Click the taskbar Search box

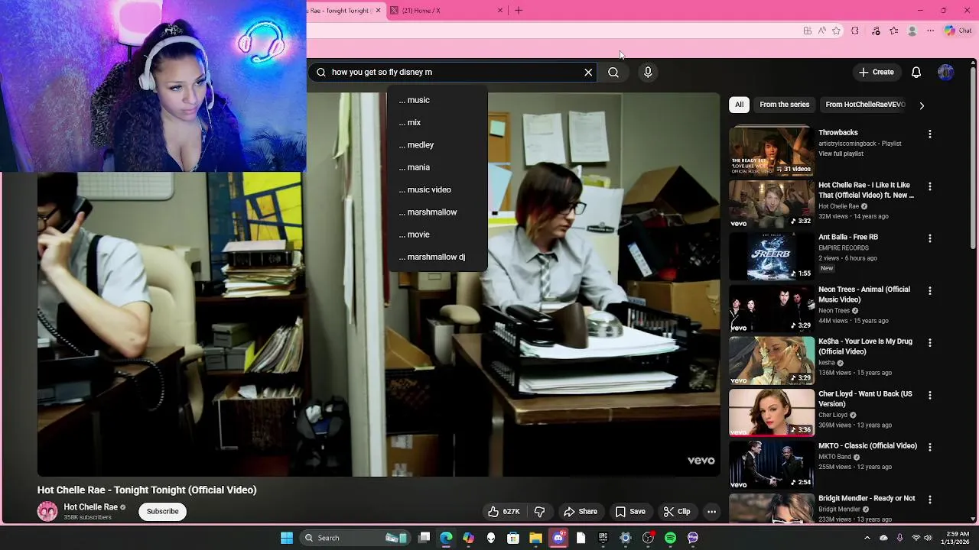coord(356,538)
